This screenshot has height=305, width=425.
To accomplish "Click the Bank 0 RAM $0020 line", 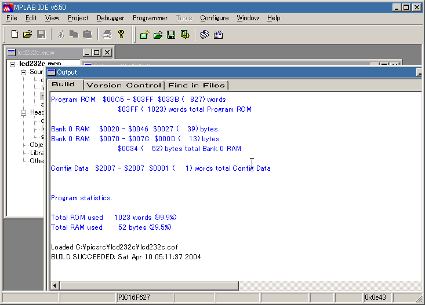I will (135, 129).
